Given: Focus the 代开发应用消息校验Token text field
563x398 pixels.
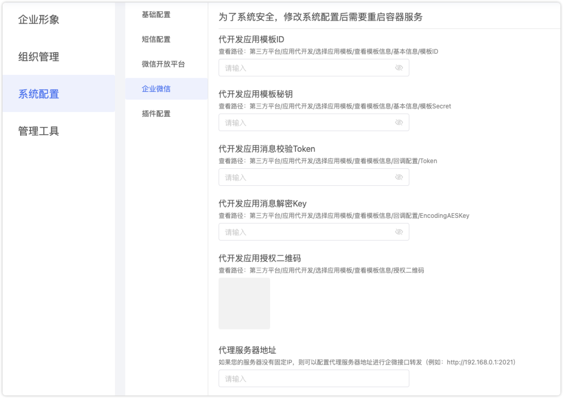Looking at the screenshot, I should [x=304, y=178].
